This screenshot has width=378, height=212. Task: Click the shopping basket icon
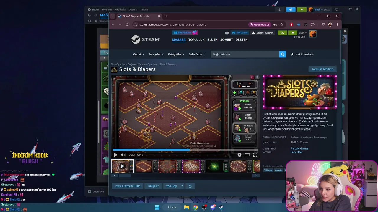coord(227,33)
